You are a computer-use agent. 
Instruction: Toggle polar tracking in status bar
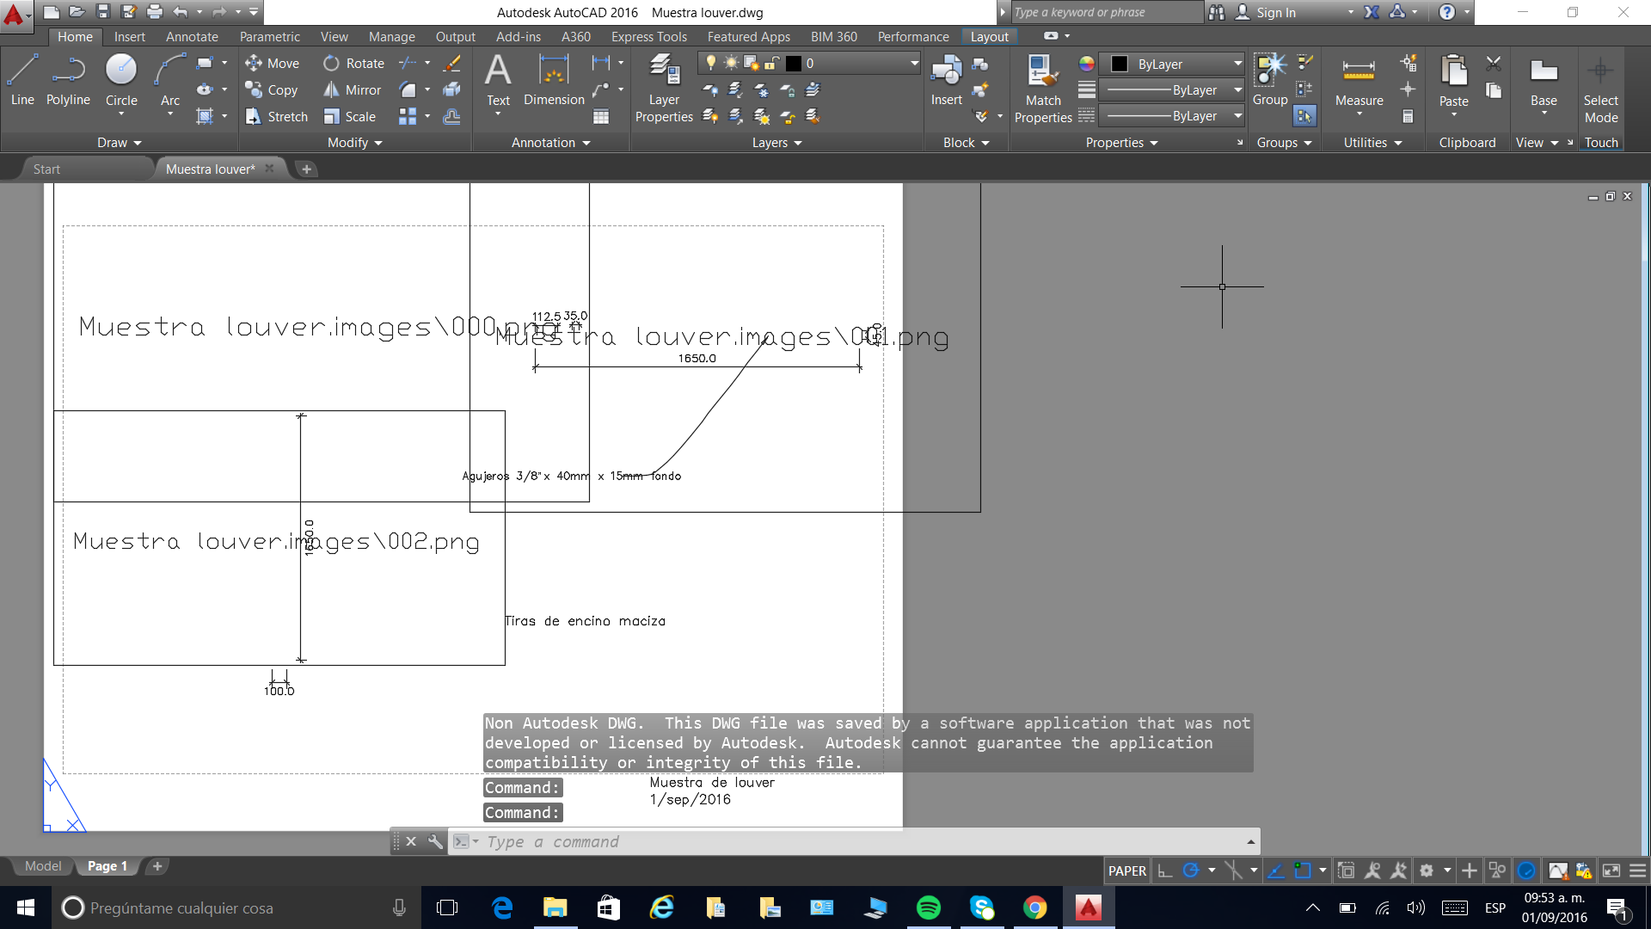point(1191,871)
